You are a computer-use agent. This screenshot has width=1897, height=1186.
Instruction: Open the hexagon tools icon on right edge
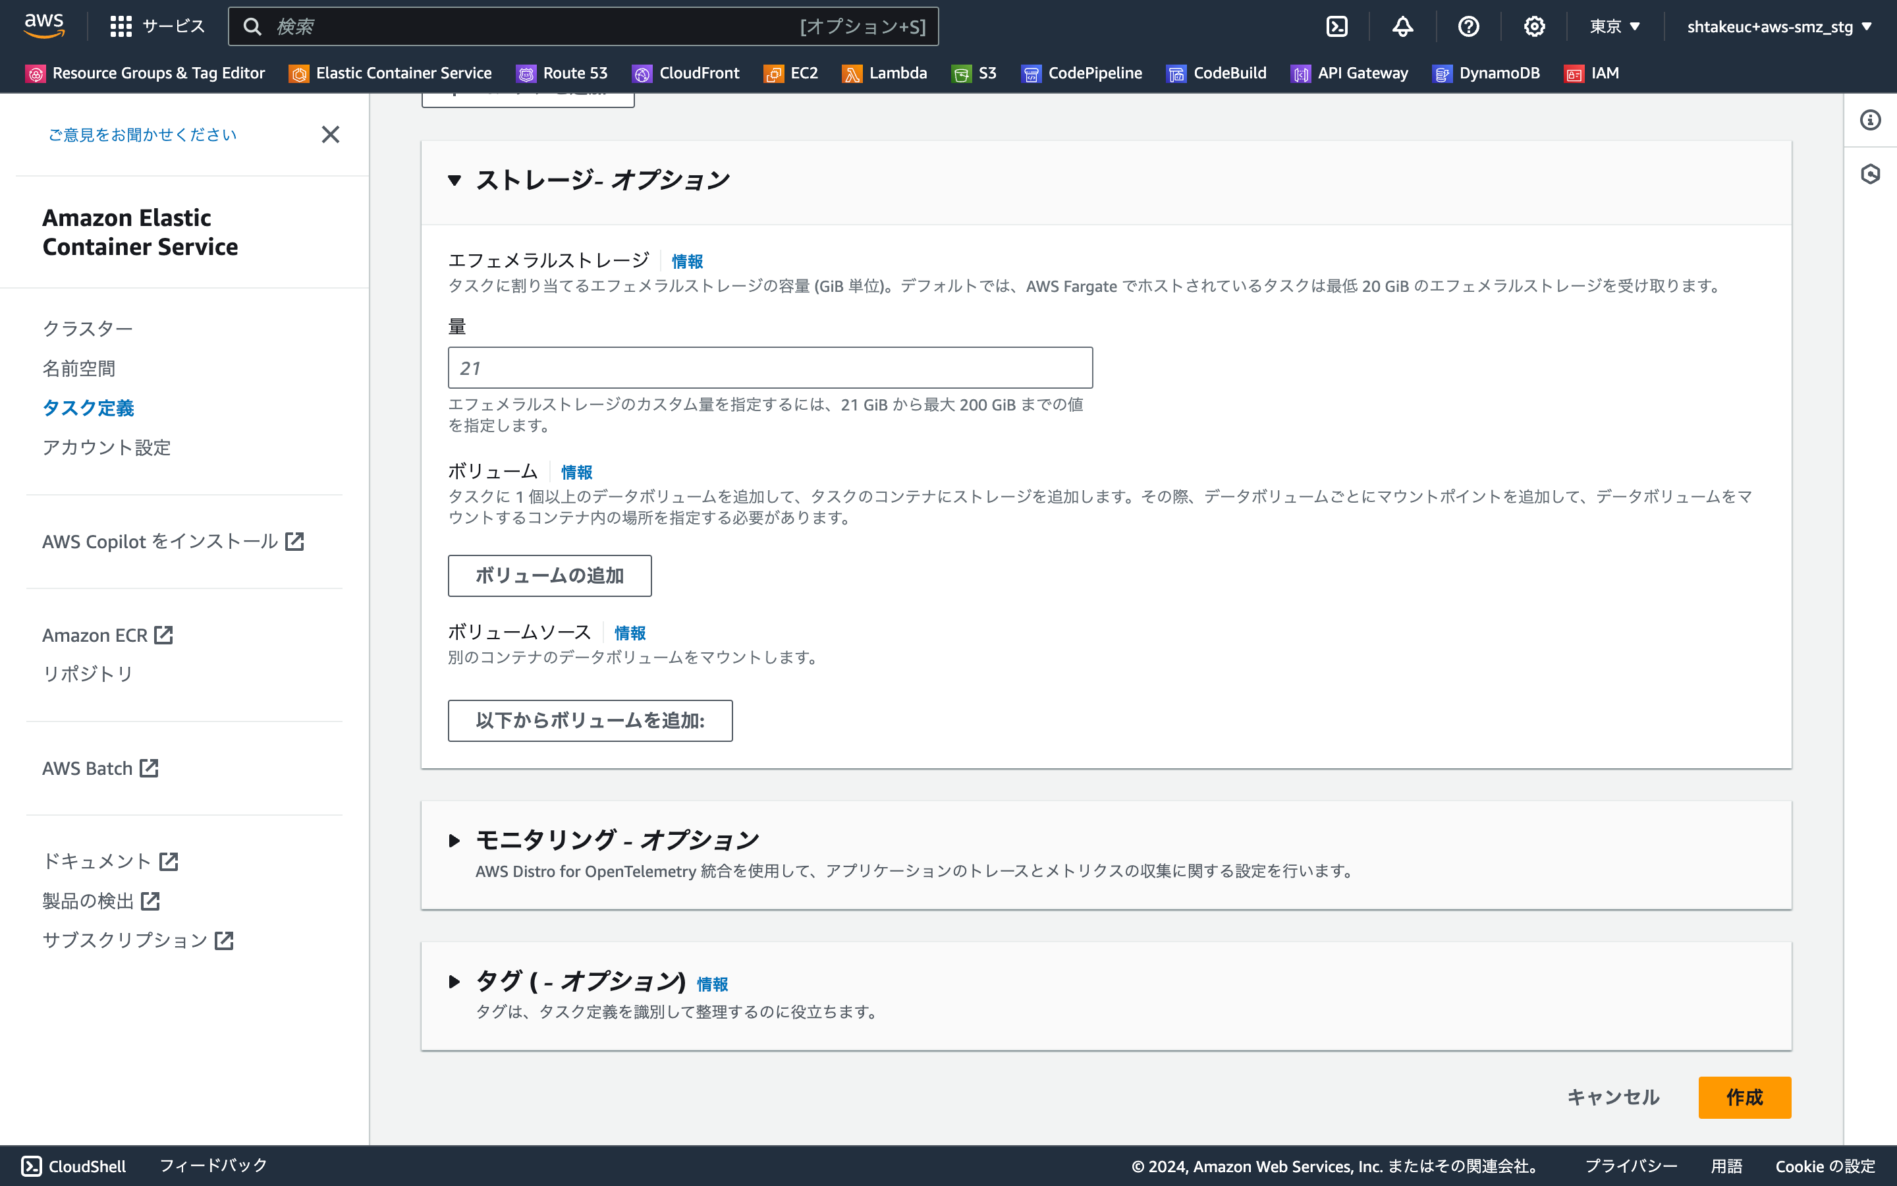pos(1871,173)
